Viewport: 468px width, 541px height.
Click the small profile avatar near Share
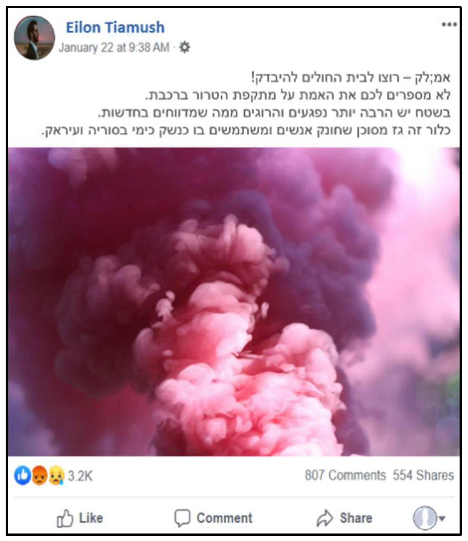[425, 518]
